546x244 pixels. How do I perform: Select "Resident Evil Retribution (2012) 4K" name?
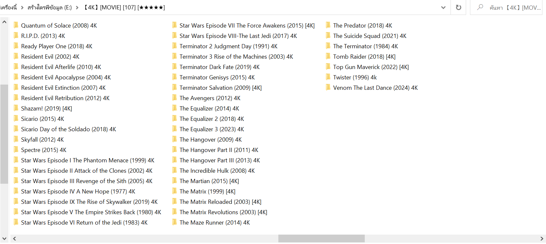click(x=65, y=98)
